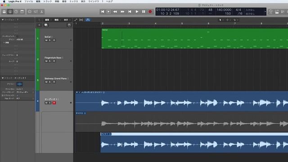Start playback with the Play button
Viewport: 288px width, 162px height.
coord(137,12)
